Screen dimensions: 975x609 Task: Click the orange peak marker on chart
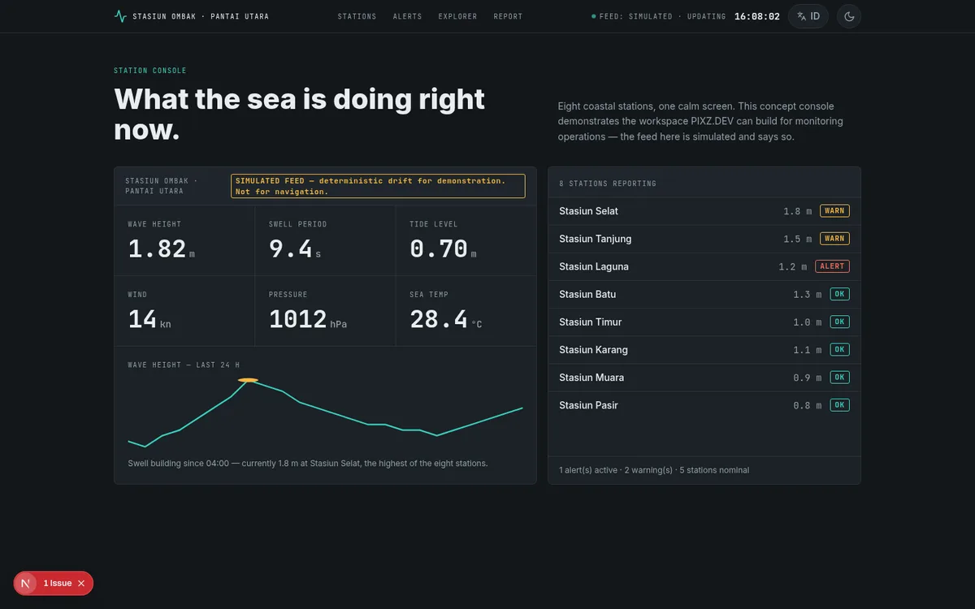coord(248,380)
